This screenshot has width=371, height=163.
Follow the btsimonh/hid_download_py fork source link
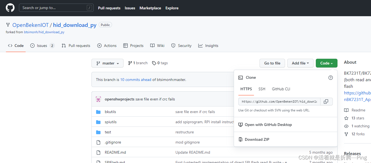click(x=44, y=32)
